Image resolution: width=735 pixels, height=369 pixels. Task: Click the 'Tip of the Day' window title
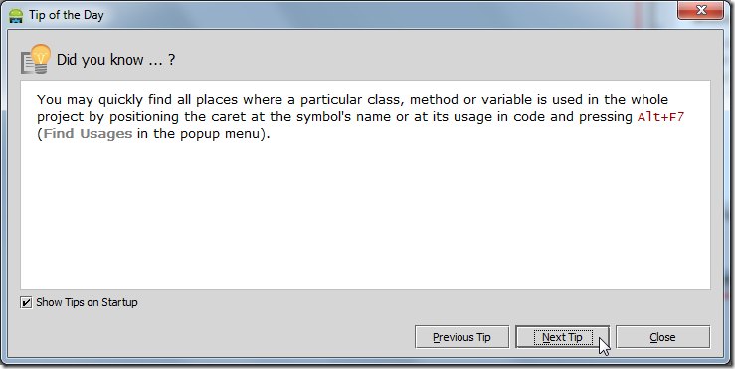[66, 15]
